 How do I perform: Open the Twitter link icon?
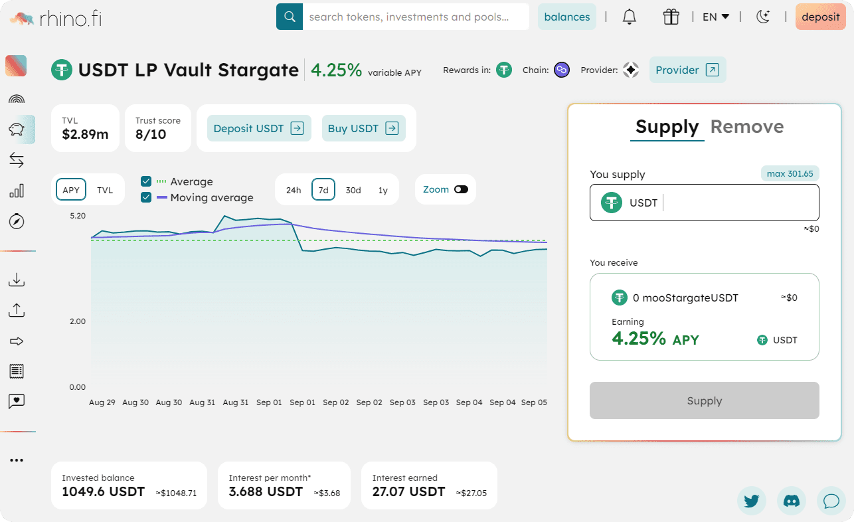752,501
